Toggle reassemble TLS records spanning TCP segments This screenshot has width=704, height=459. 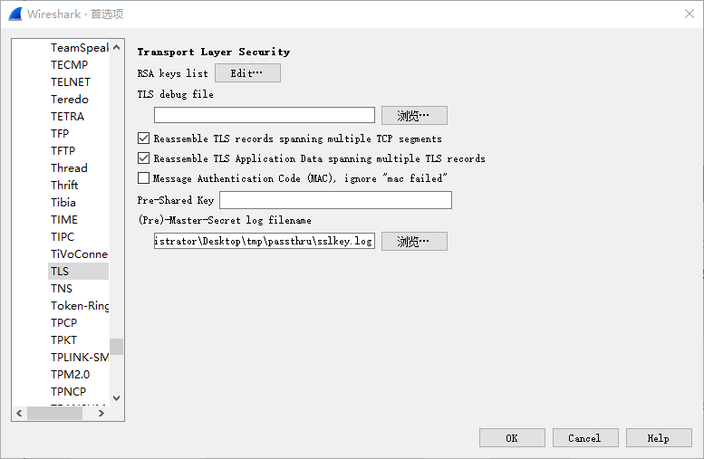pos(144,139)
